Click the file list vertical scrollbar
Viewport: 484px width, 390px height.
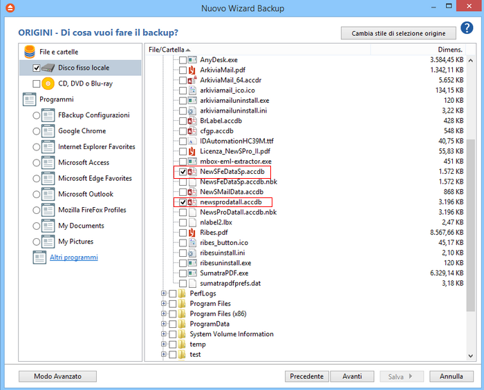click(471, 207)
